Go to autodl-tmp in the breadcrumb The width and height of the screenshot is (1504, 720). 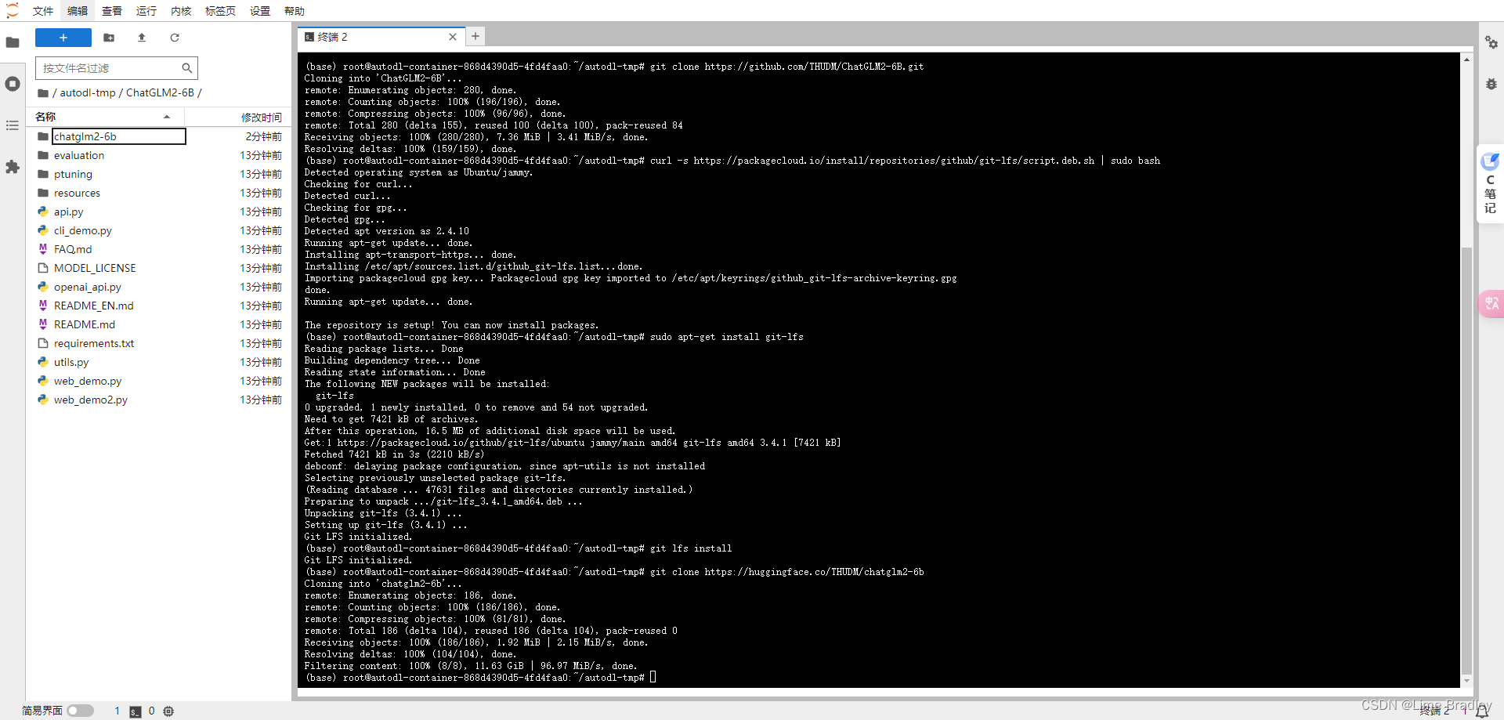point(88,92)
